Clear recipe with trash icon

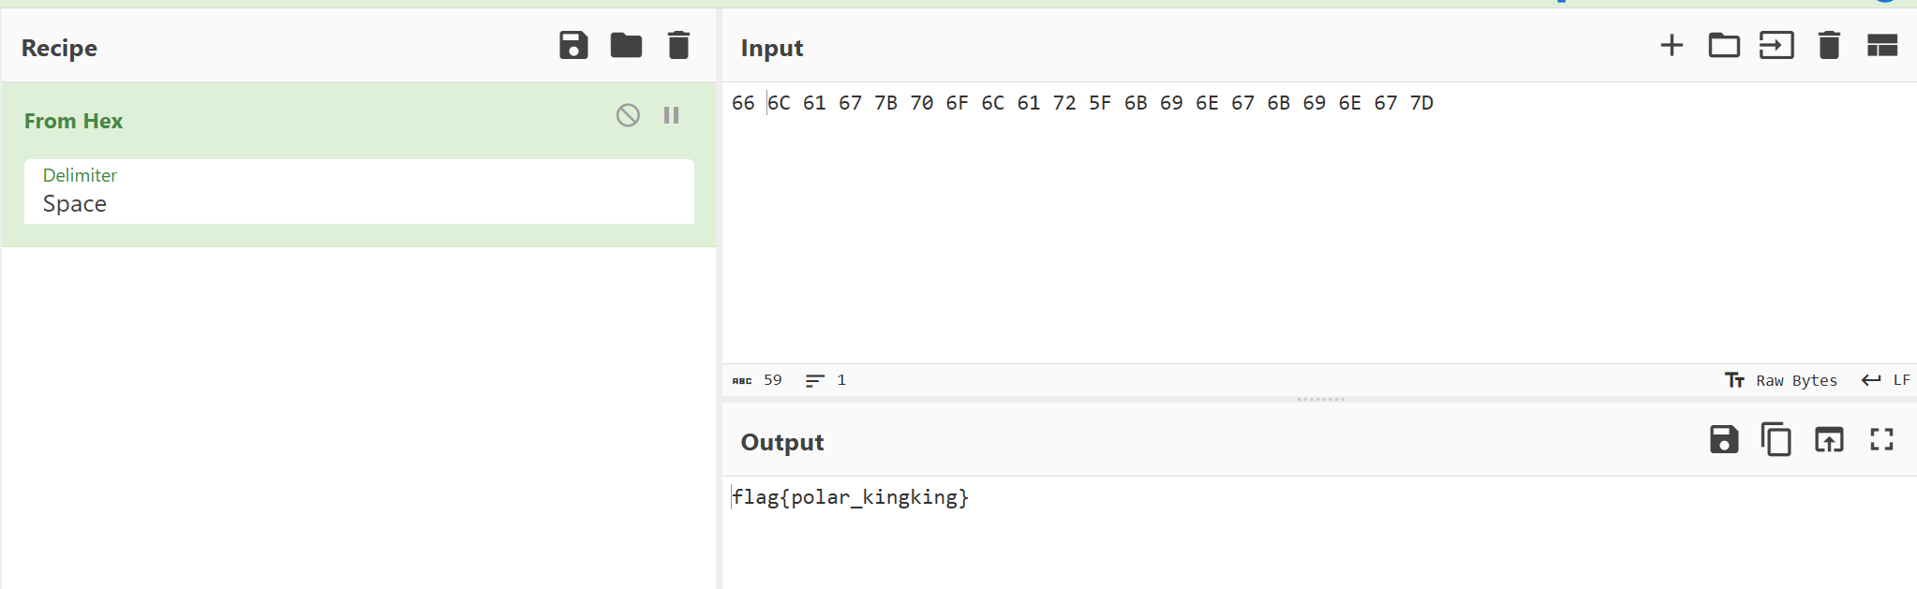pyautogui.click(x=678, y=45)
